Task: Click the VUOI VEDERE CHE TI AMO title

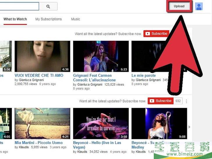Action: click(x=39, y=75)
